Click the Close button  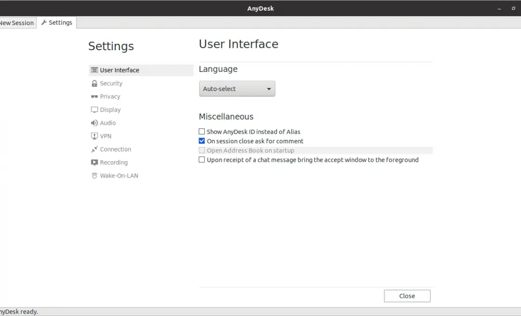407,296
